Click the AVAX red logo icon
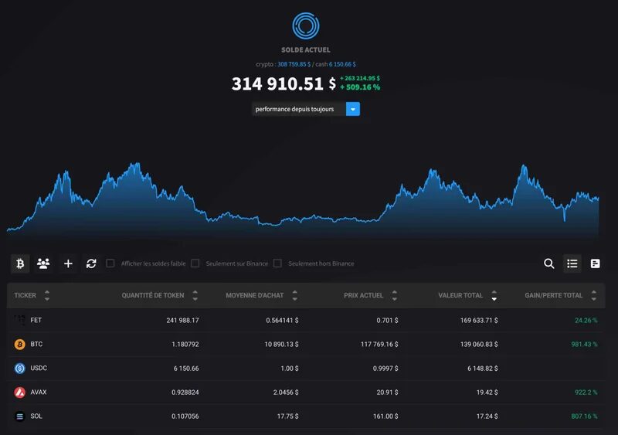This screenshot has height=435, width=618. 20,393
